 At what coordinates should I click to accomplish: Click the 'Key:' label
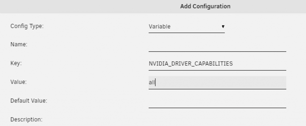coord(16,63)
